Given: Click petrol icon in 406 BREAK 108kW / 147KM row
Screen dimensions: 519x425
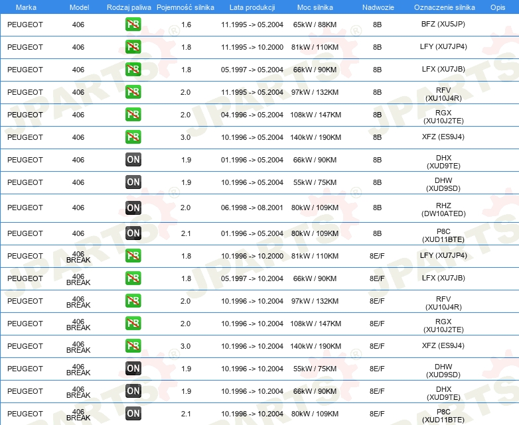Looking at the screenshot, I should [133, 323].
